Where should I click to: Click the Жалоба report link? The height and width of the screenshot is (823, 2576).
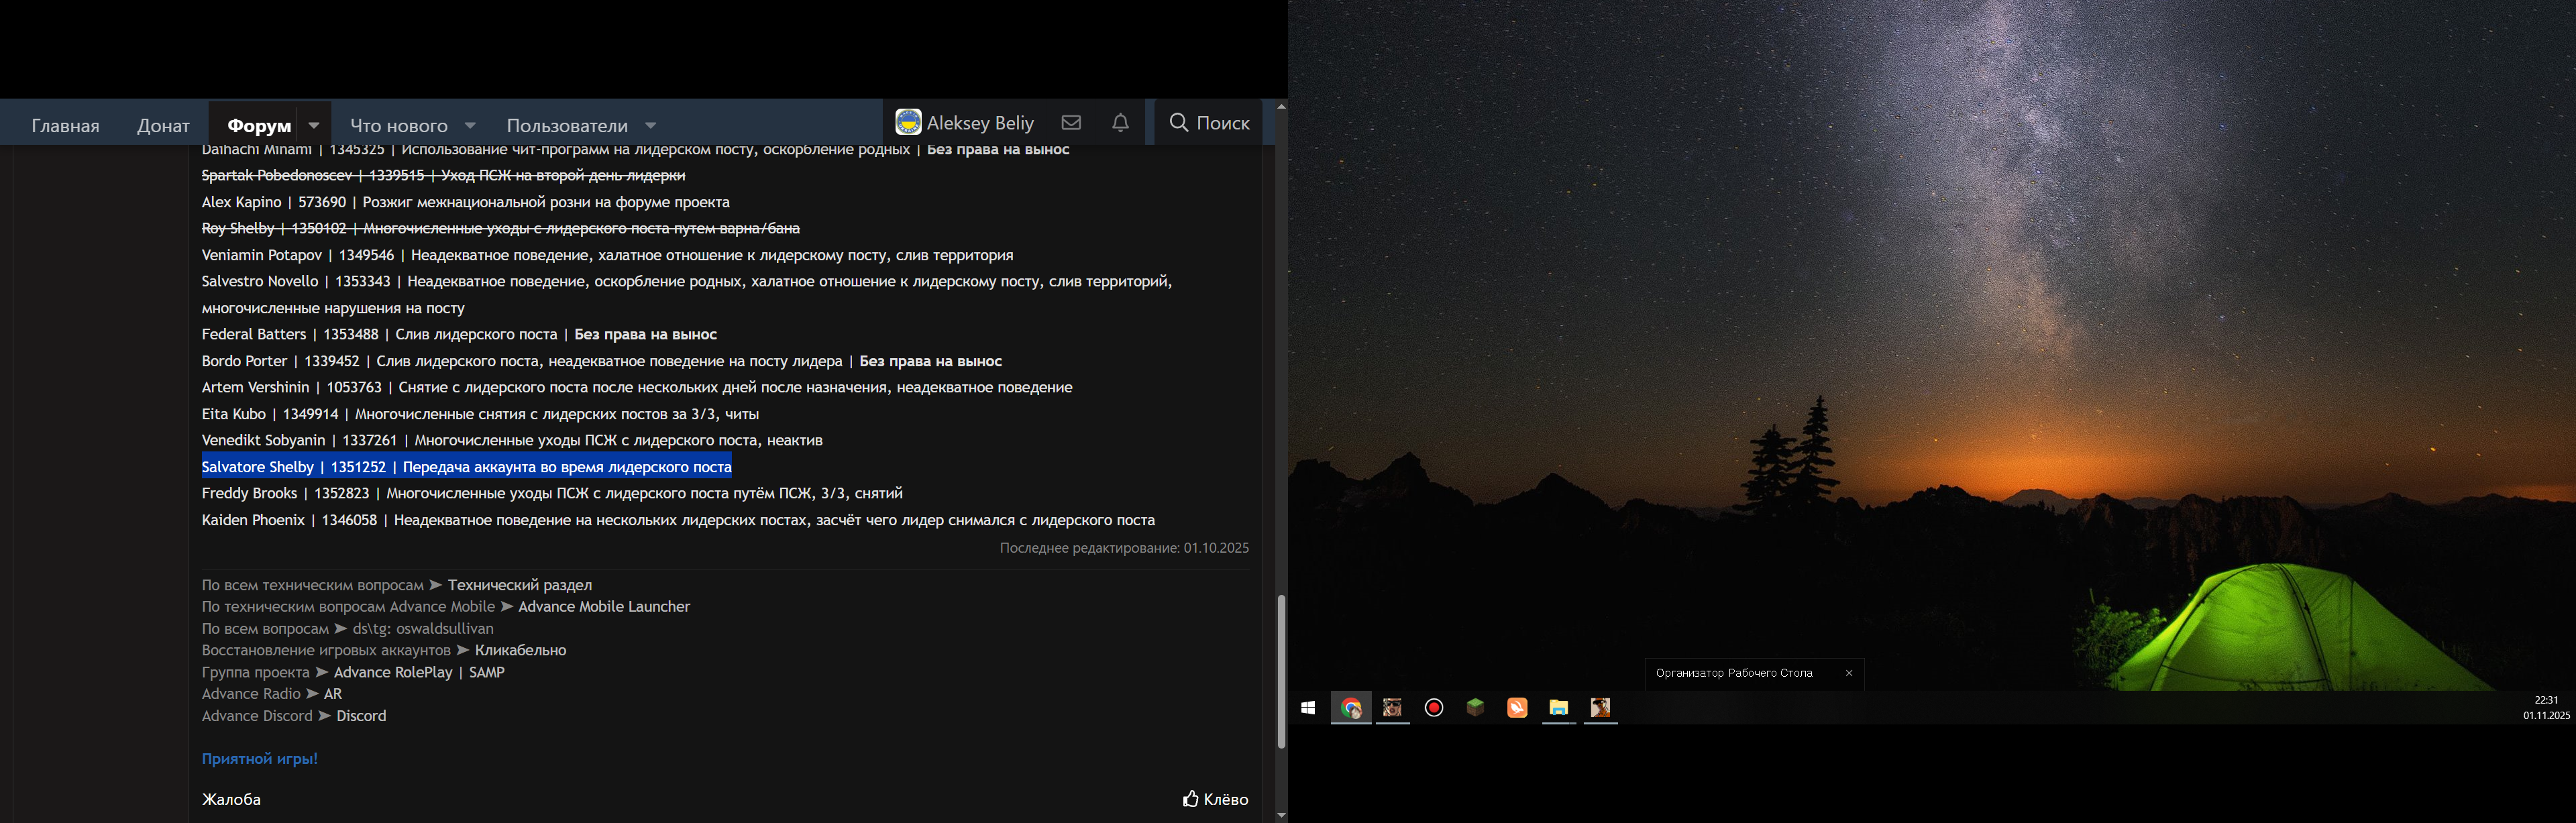[231, 799]
